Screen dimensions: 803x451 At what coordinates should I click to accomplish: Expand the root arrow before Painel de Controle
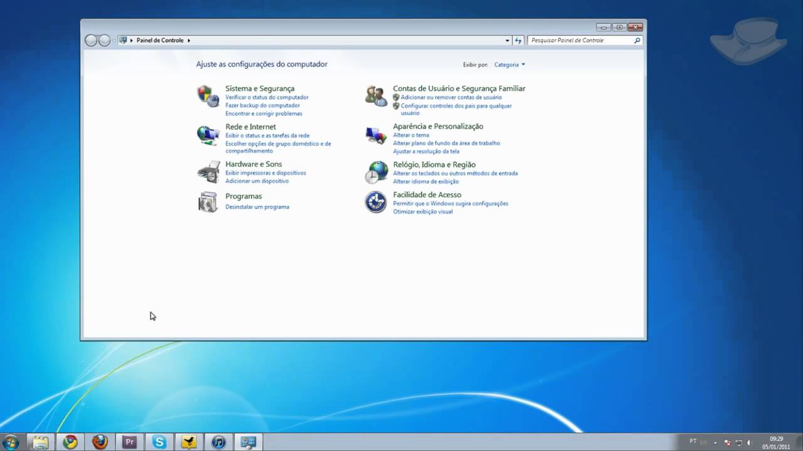point(132,40)
